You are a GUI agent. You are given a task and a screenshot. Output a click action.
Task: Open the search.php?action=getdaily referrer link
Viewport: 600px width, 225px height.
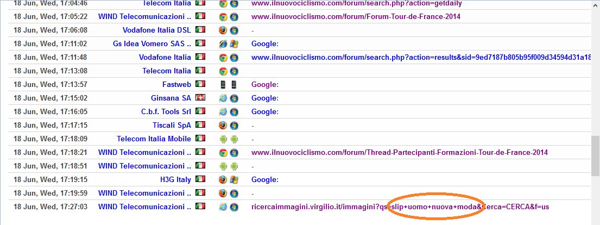(357, 3)
